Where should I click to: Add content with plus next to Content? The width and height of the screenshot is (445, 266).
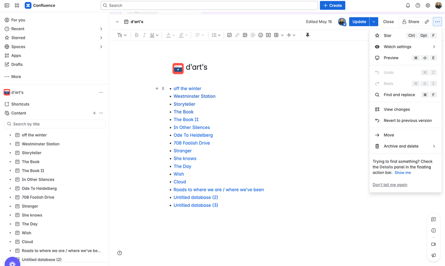coord(94,113)
